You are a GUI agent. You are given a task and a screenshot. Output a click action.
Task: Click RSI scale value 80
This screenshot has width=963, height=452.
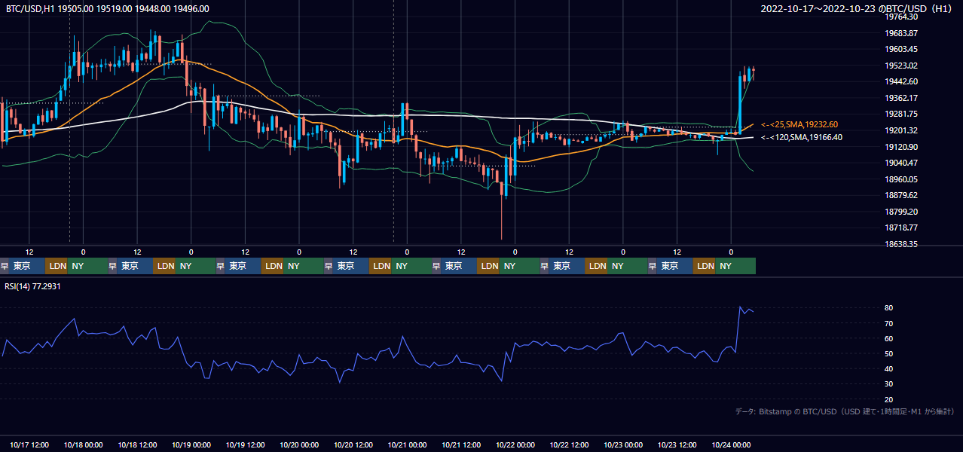click(x=889, y=308)
